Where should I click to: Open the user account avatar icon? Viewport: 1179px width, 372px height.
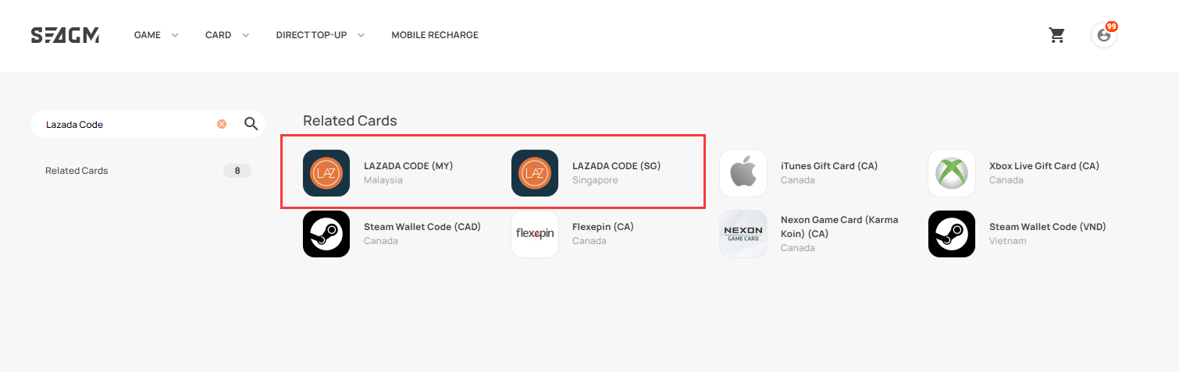(1103, 35)
